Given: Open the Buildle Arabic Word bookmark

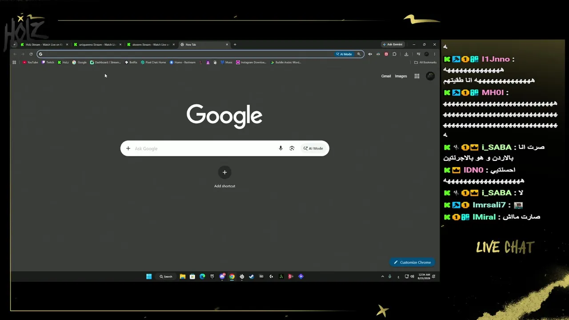Looking at the screenshot, I should tap(286, 62).
